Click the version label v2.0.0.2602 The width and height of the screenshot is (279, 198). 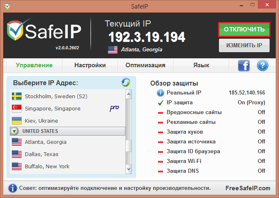[x=67, y=48]
